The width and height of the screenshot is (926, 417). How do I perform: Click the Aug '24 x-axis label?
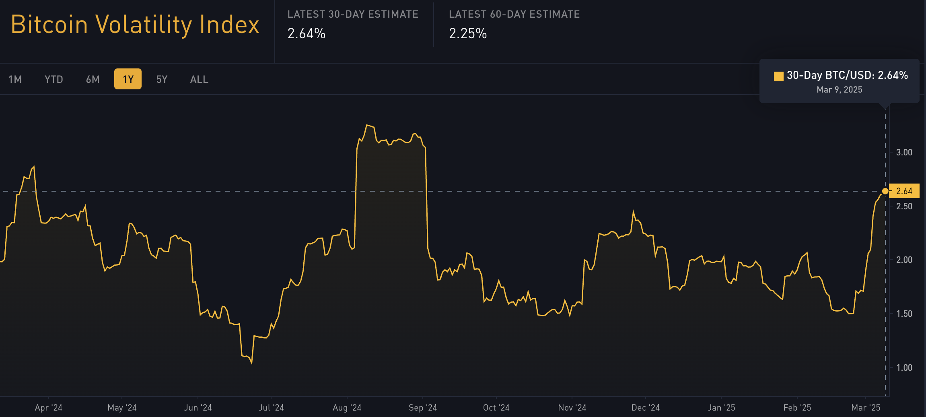click(x=347, y=408)
